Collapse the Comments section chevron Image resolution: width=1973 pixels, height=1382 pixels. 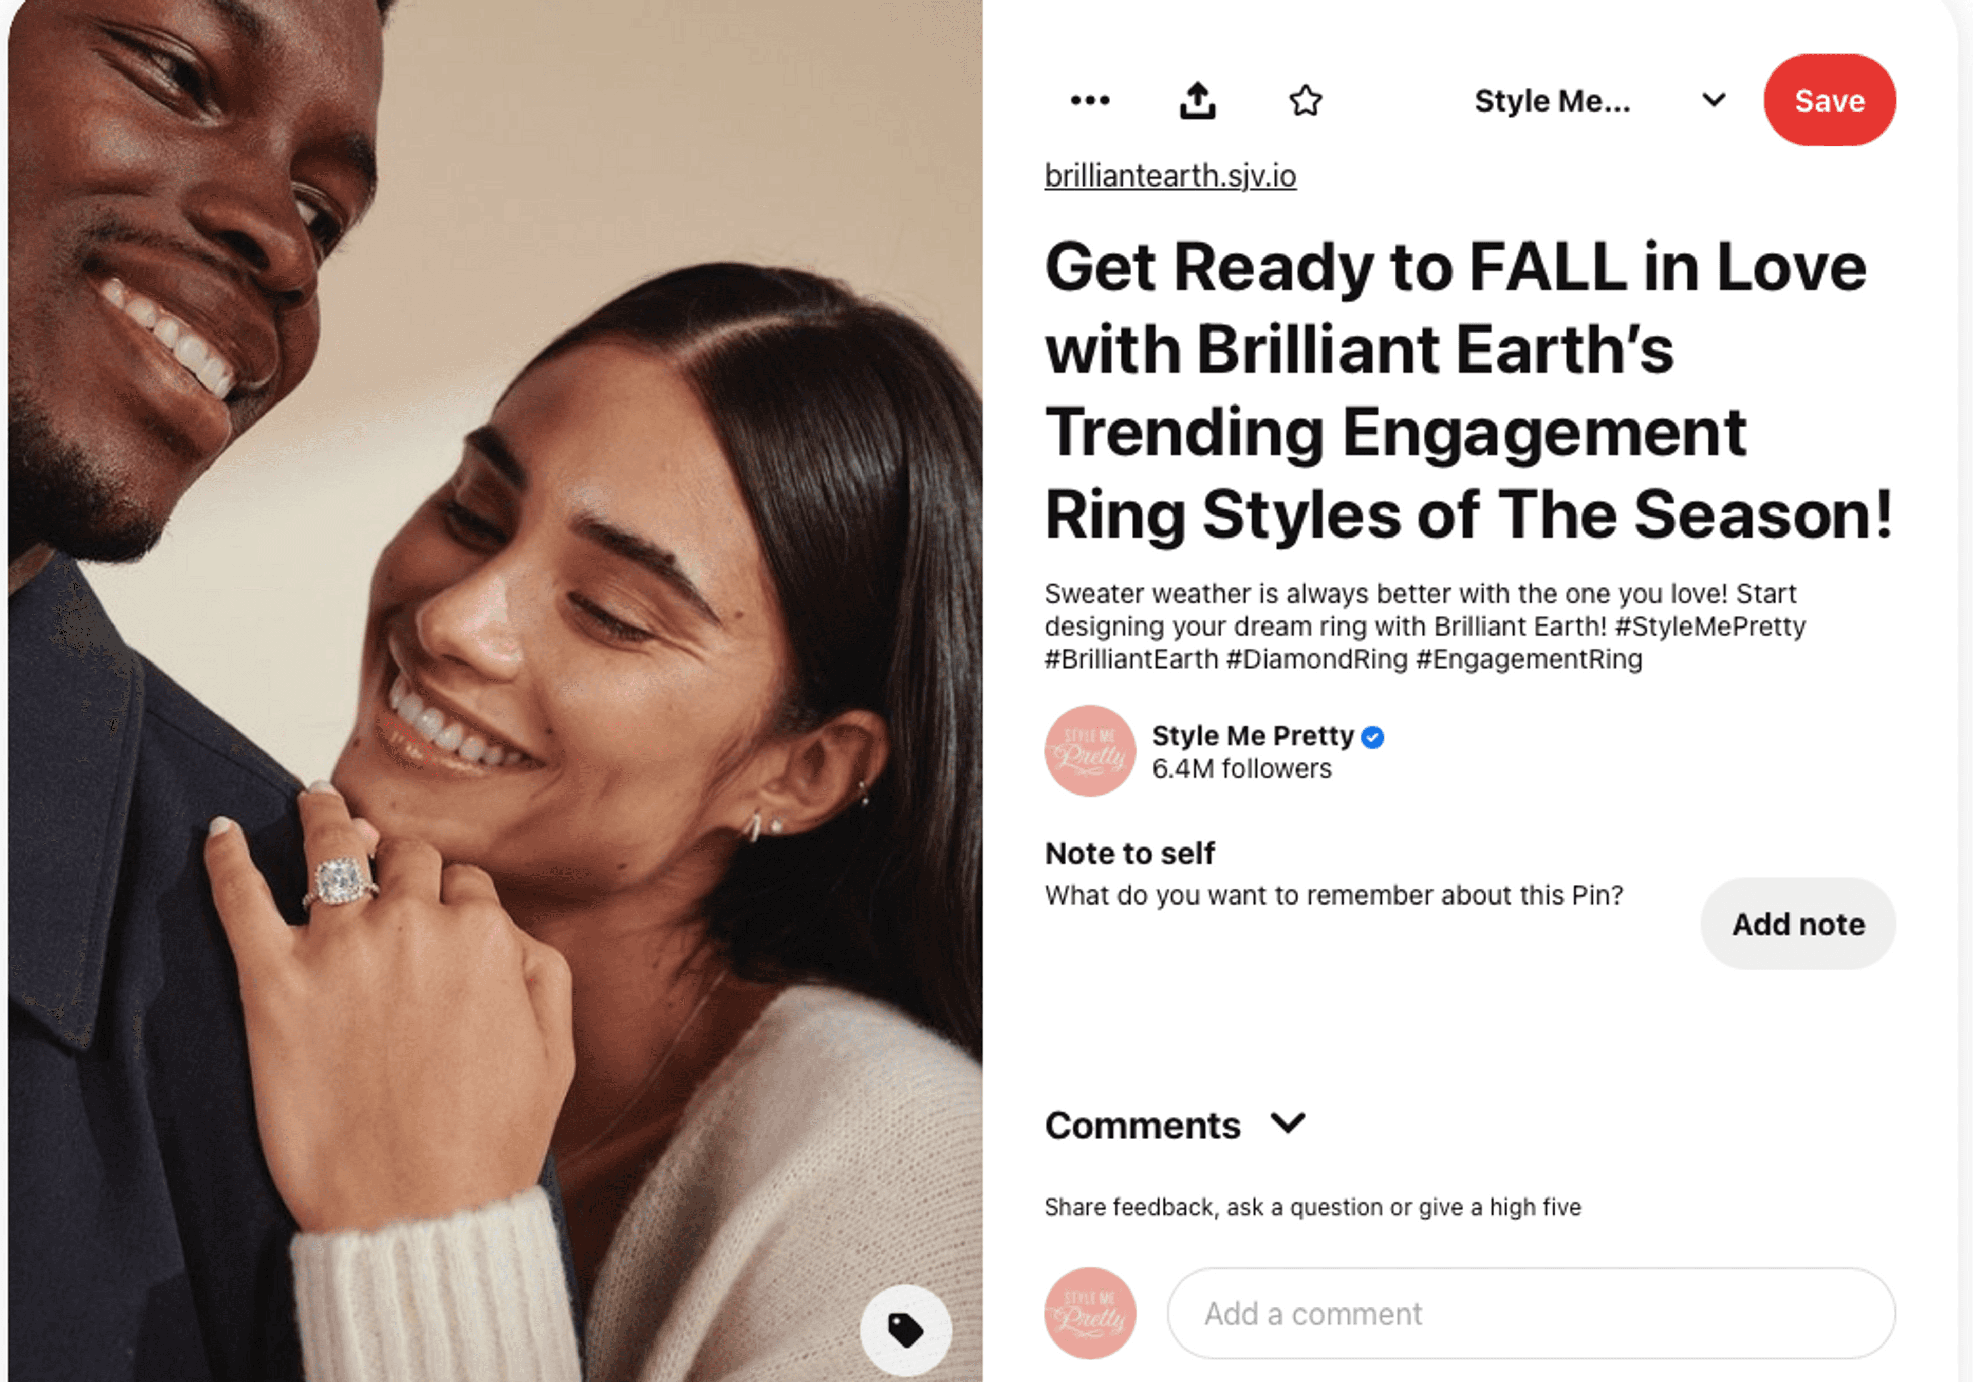[1288, 1123]
